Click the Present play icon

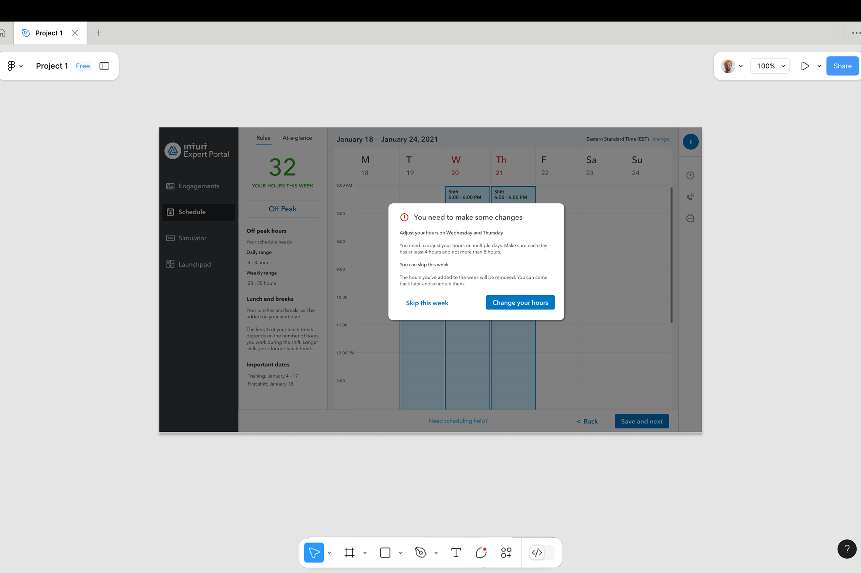point(804,66)
